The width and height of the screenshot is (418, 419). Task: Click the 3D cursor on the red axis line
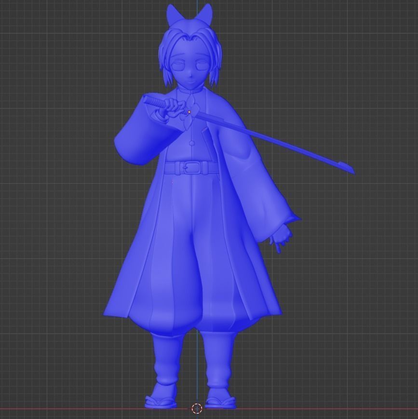pos(197,408)
